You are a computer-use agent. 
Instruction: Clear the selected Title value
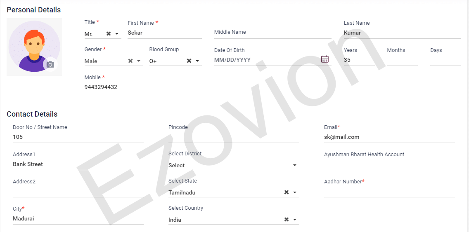[x=109, y=34]
